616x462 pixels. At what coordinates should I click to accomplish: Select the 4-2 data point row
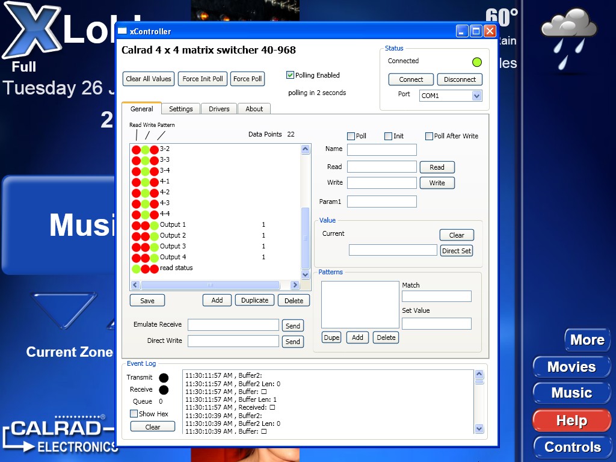click(215, 192)
